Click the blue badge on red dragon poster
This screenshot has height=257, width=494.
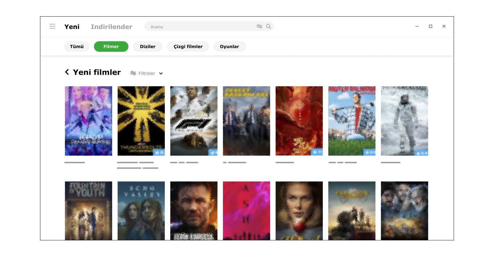317,152
